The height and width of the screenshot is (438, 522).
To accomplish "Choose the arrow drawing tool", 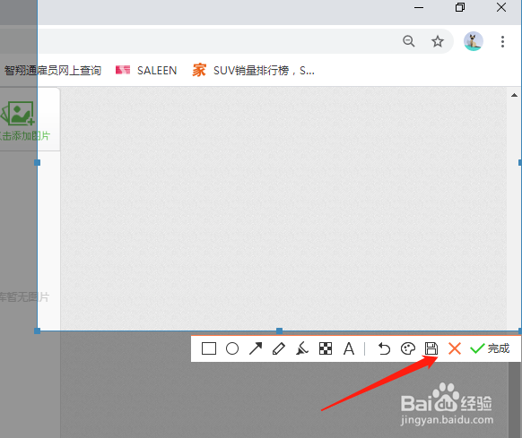I will point(256,348).
